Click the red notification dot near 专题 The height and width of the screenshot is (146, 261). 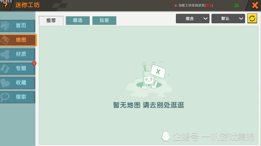[x=34, y=63]
